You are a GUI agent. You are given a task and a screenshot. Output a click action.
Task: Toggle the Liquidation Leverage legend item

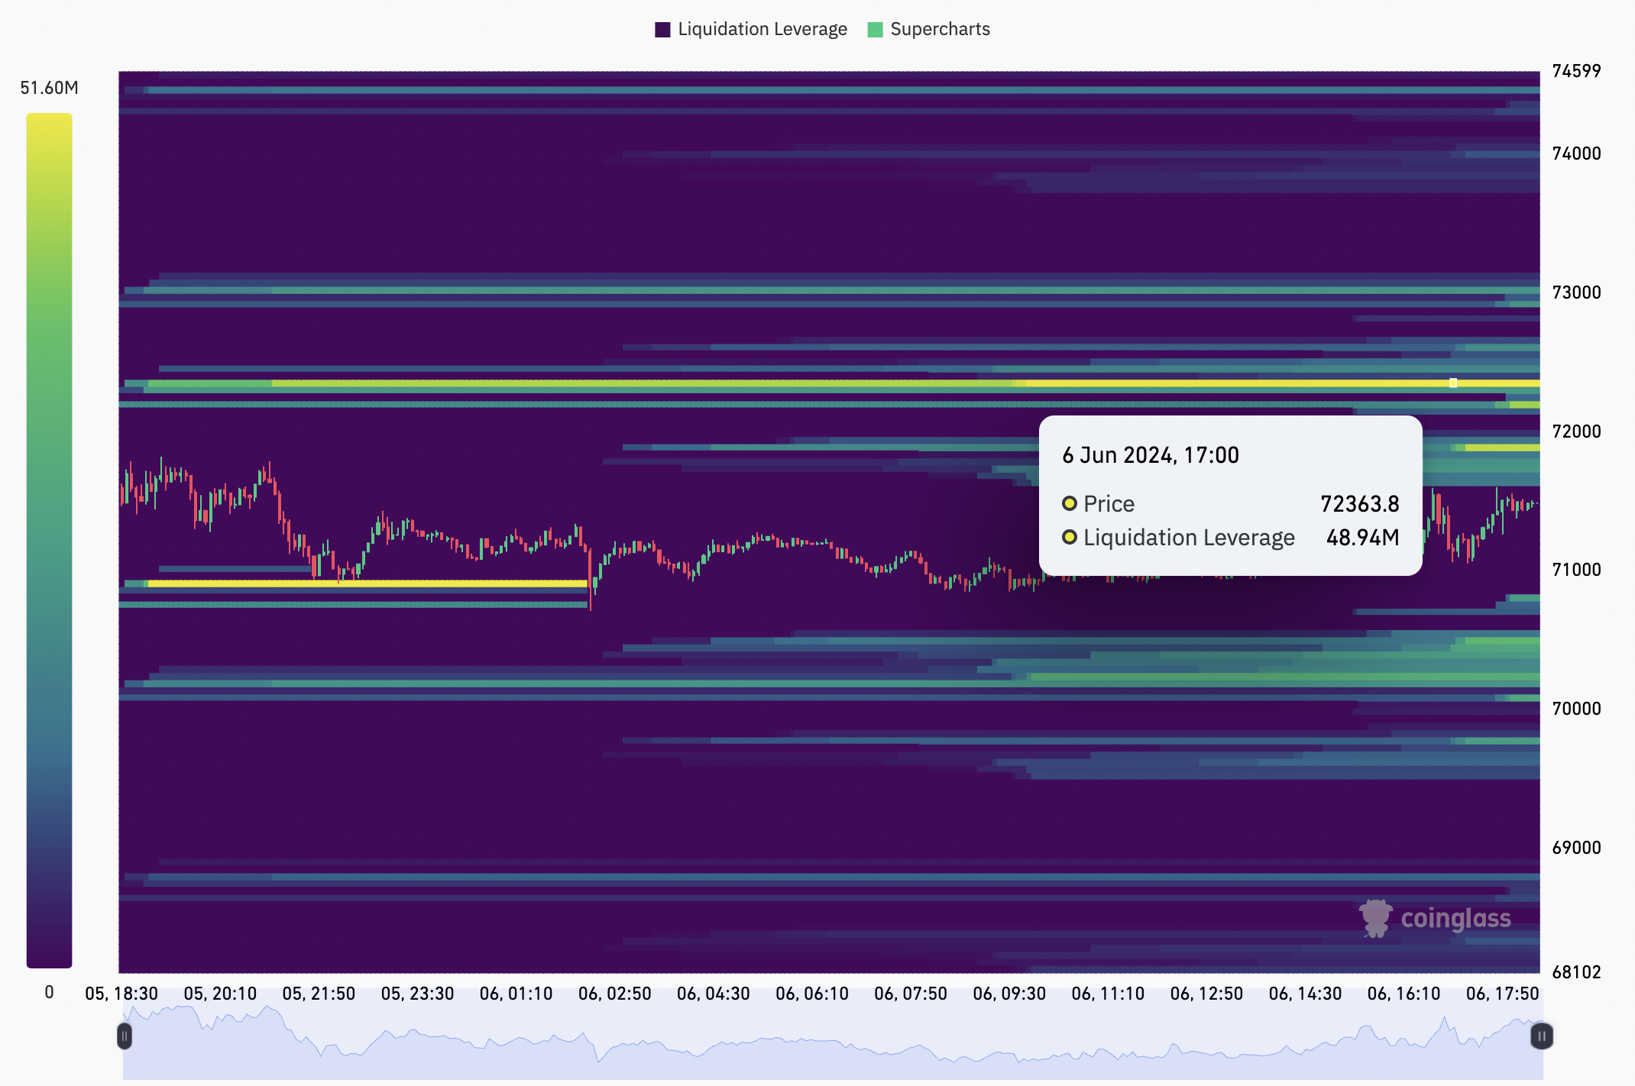coord(762,29)
